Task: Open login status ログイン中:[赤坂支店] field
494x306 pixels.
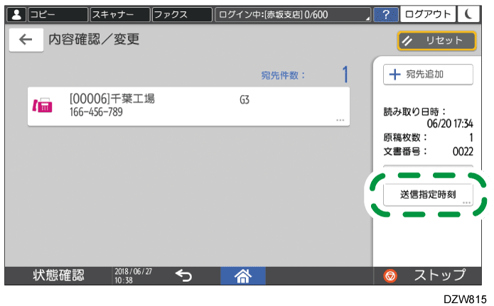Action: [293, 14]
